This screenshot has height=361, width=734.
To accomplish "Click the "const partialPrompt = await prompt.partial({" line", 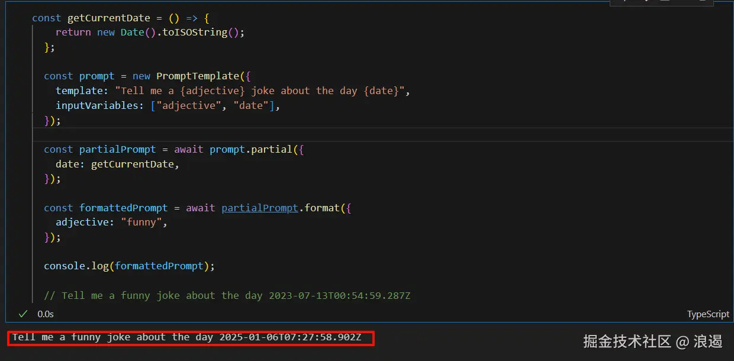I will 174,150.
